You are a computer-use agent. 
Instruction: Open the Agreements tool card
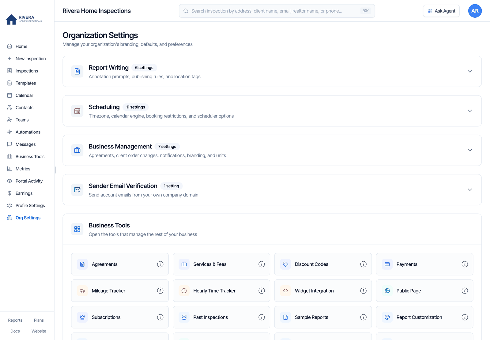click(x=120, y=264)
